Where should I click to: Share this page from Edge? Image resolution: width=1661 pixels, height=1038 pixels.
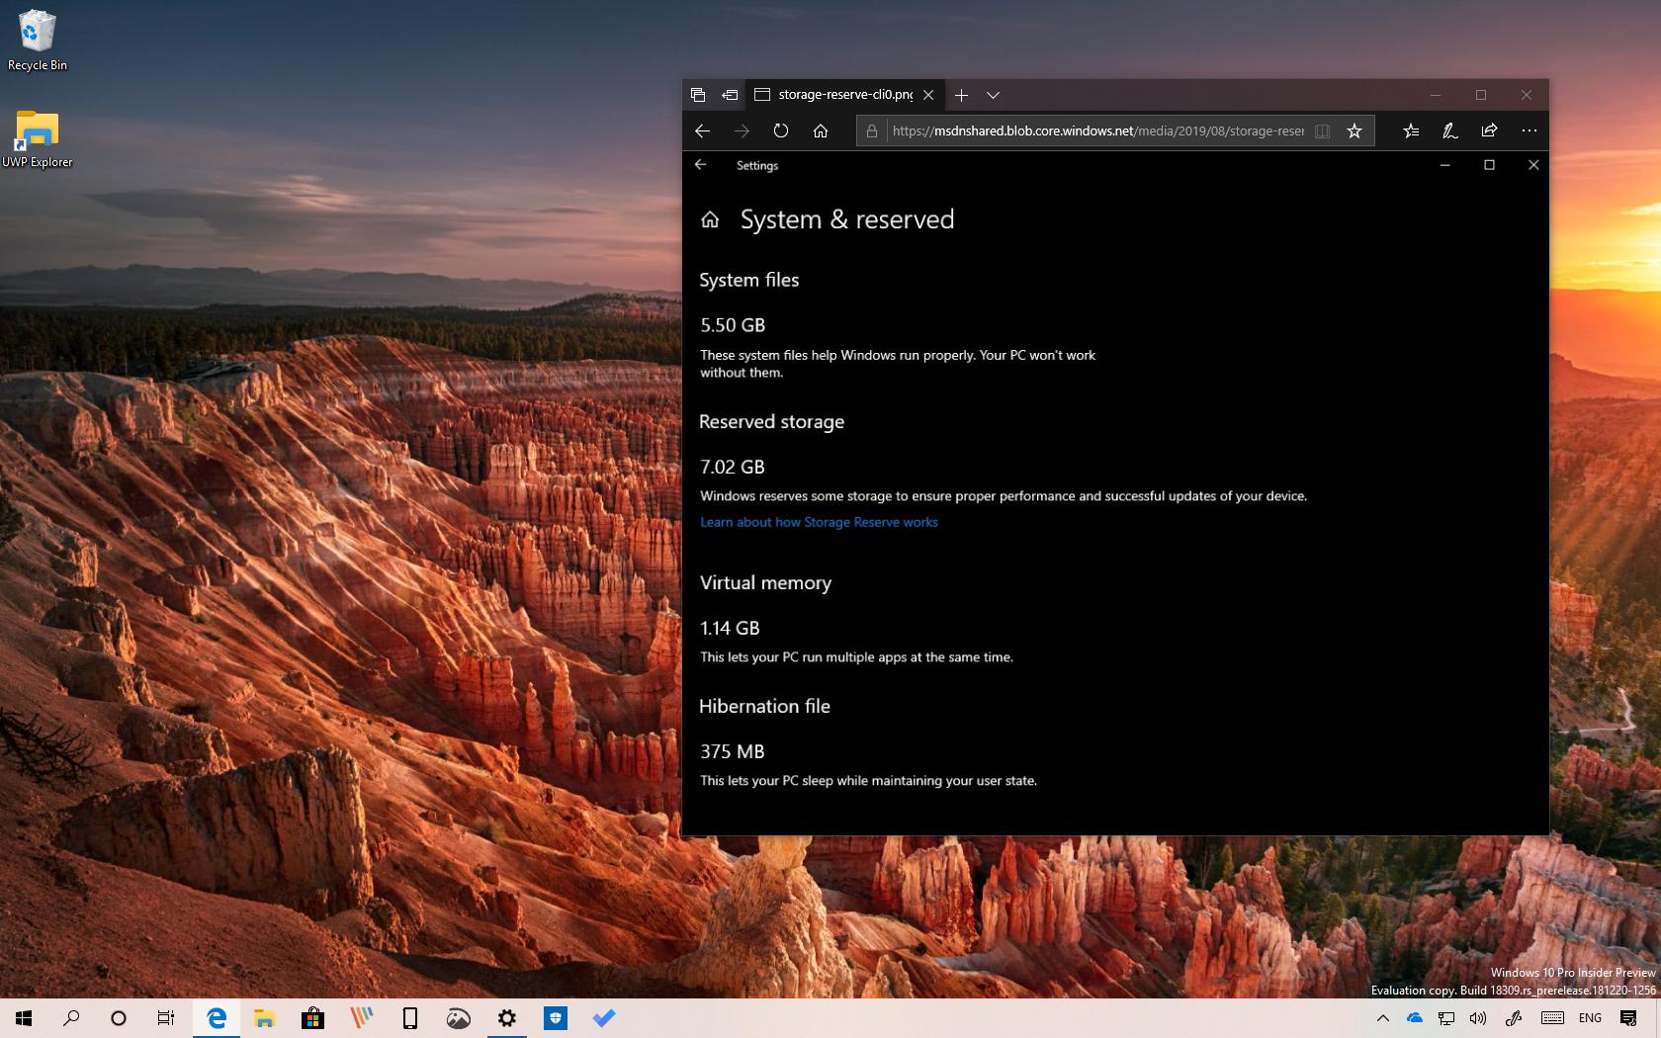1490,130
